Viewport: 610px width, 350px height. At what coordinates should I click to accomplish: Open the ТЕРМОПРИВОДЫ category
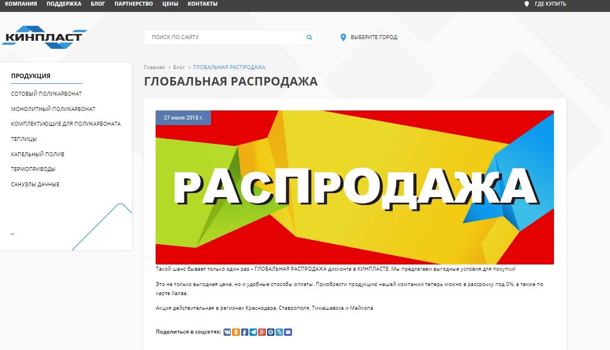(33, 169)
